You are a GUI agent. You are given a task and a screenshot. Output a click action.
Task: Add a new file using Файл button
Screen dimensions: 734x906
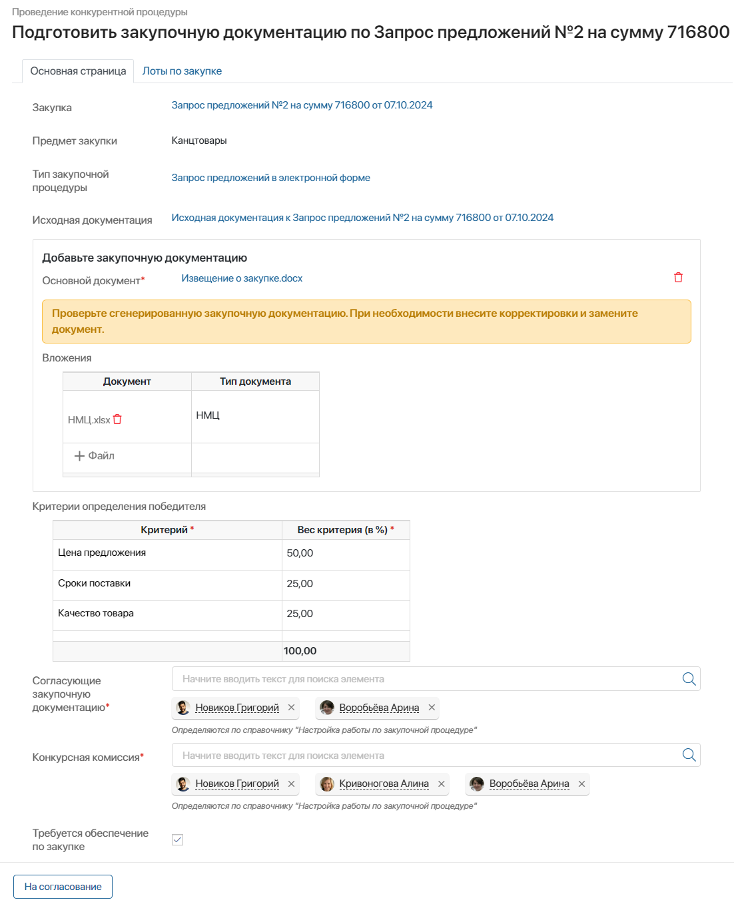tap(93, 456)
